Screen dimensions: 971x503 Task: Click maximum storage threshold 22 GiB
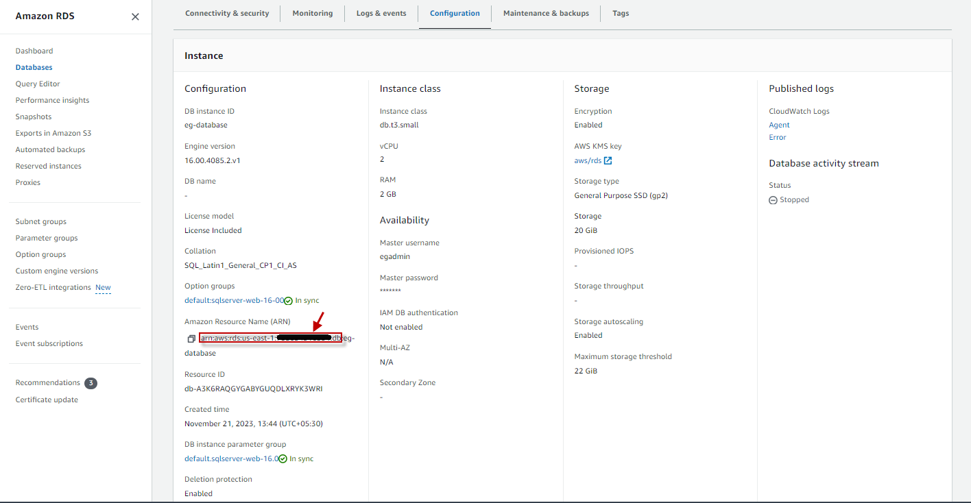pyautogui.click(x=586, y=371)
